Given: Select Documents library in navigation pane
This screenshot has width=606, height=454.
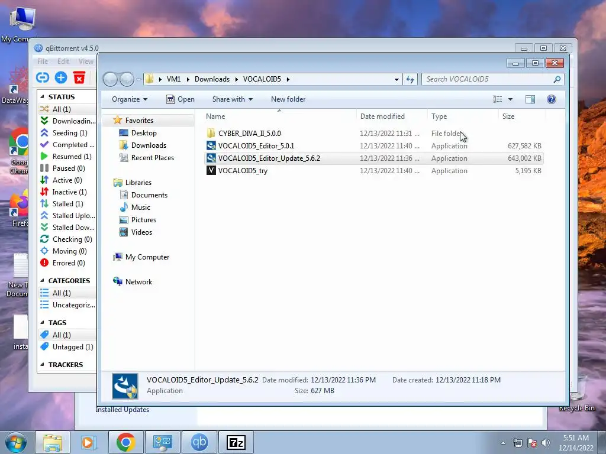Looking at the screenshot, I should pos(149,195).
